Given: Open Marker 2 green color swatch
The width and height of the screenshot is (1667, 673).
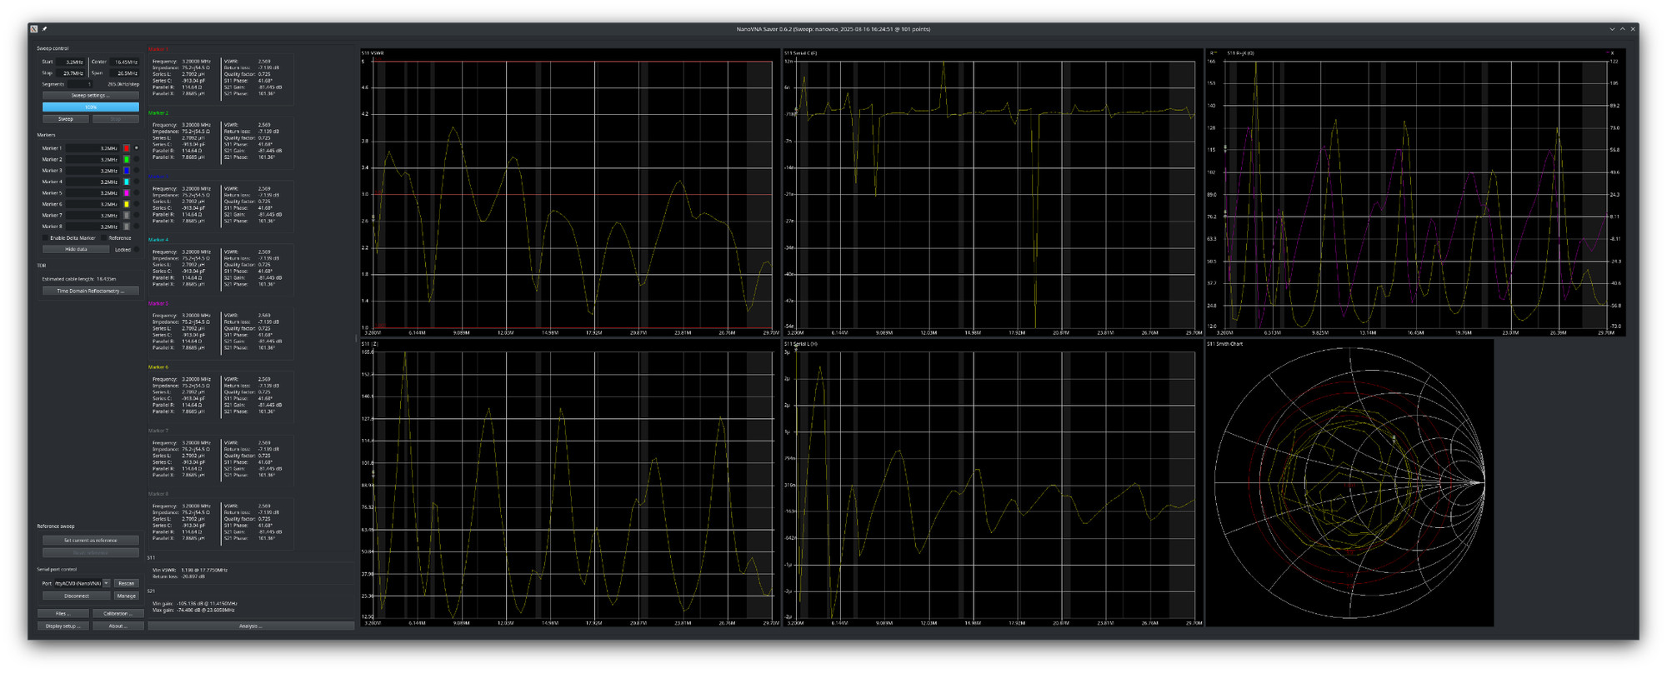Looking at the screenshot, I should [127, 159].
